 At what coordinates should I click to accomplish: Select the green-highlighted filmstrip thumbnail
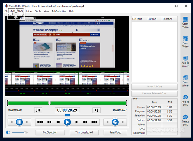(x=67, y=78)
